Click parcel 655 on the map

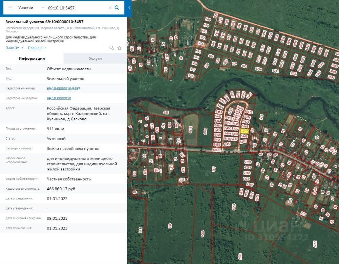pos(166,112)
